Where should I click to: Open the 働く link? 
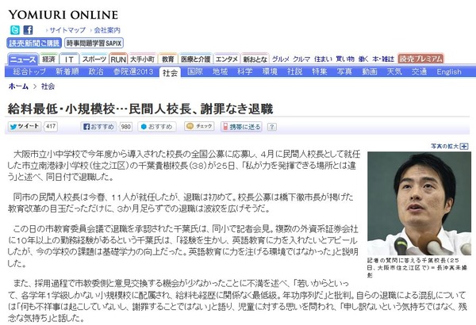point(363,59)
